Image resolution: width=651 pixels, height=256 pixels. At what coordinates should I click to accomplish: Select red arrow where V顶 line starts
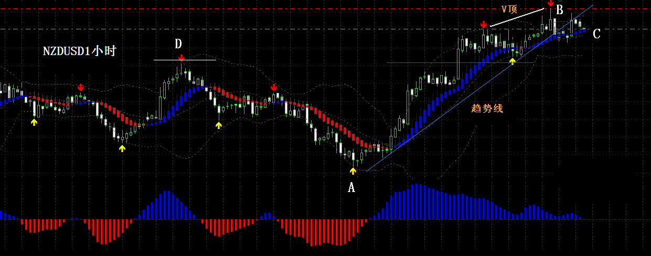point(484,25)
